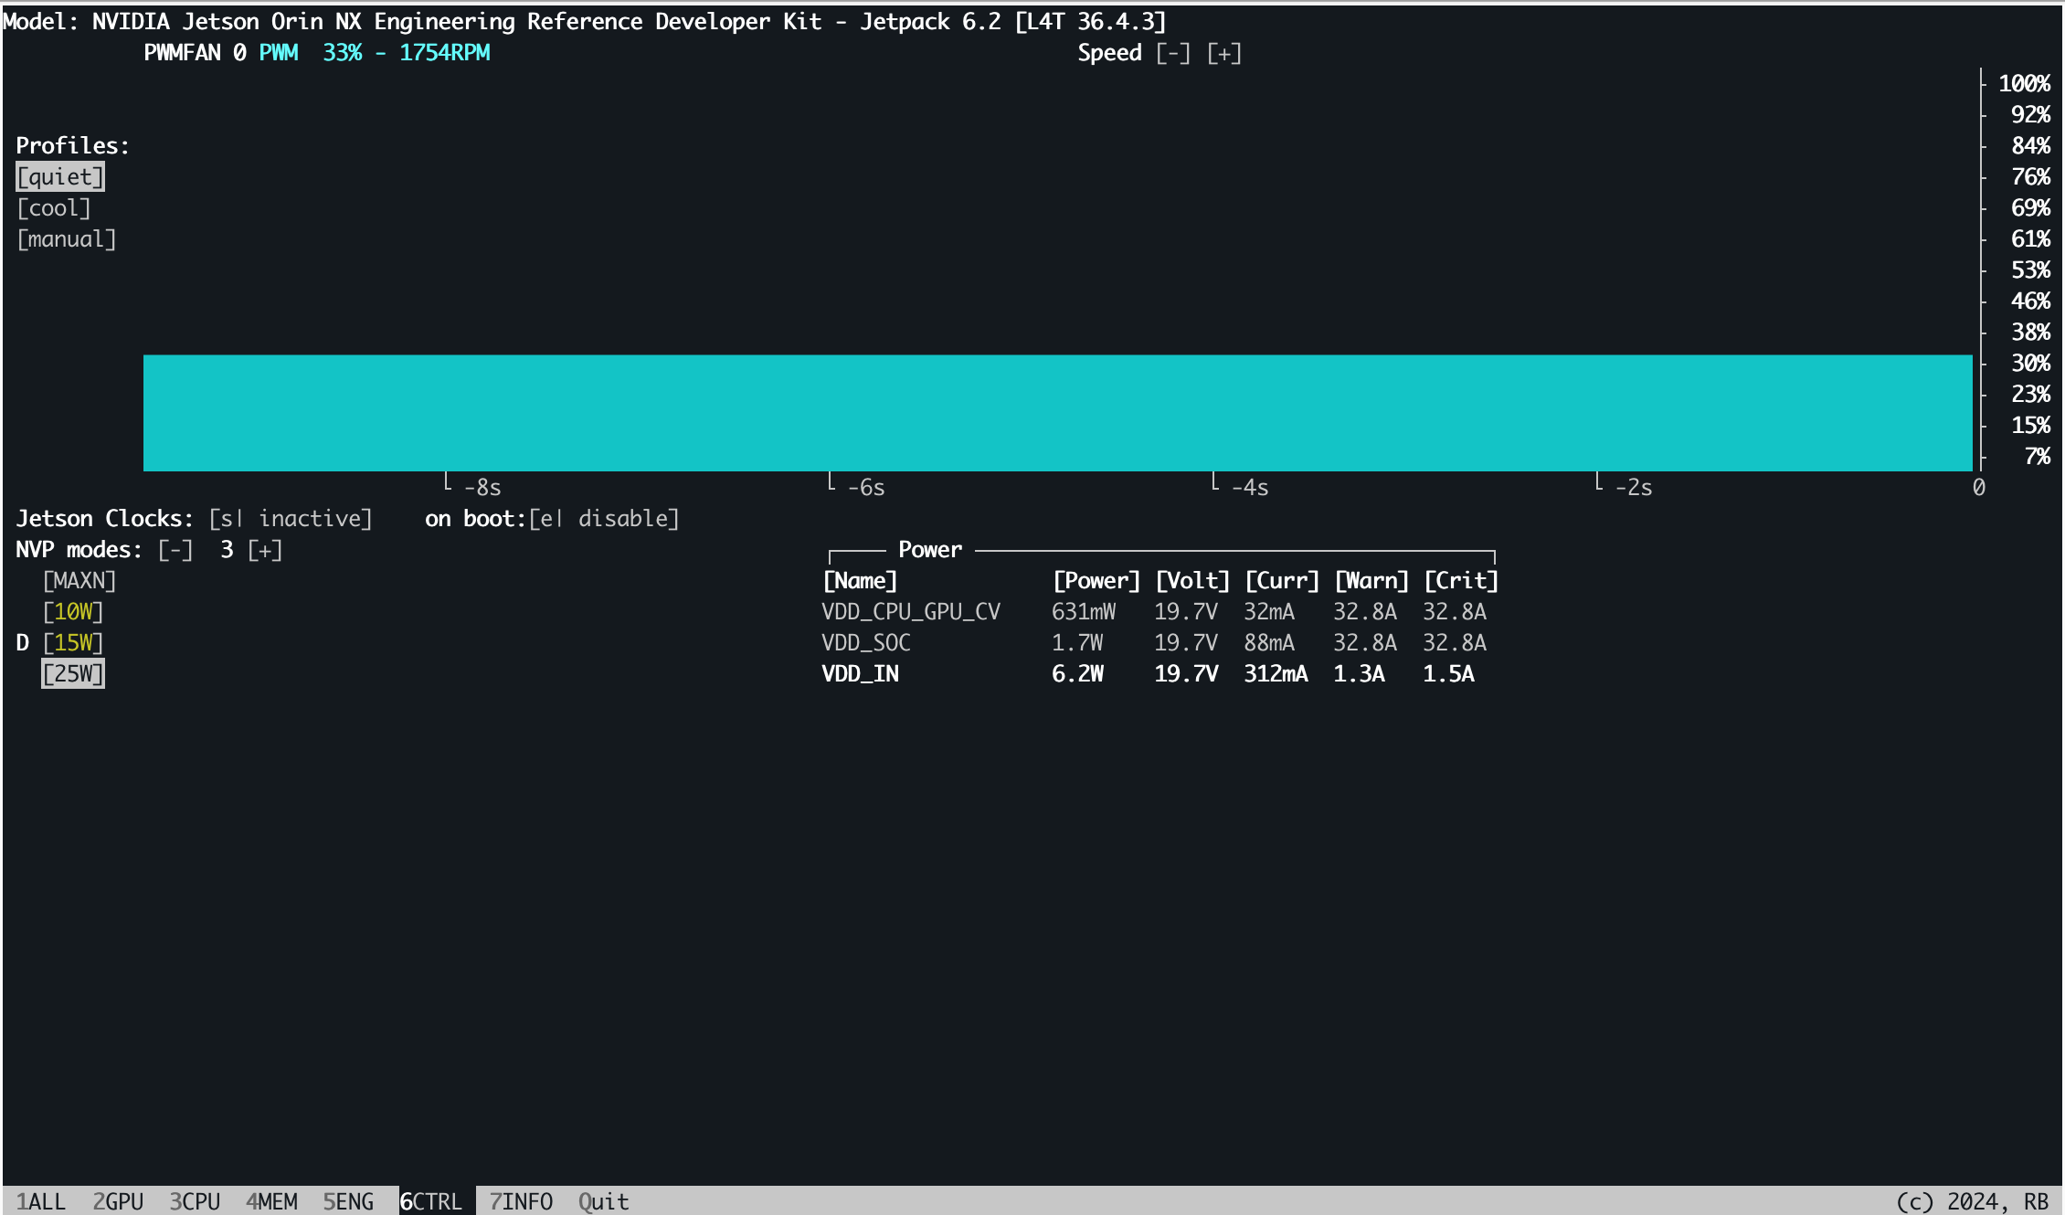
Task: Select the 25W power mode
Action: point(73,674)
